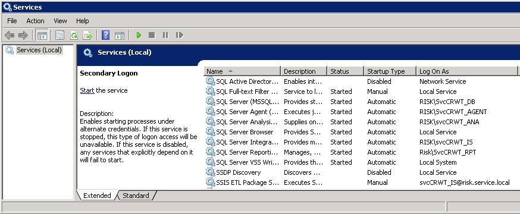The width and height of the screenshot is (520, 214).
Task: Open the Action menu
Action: (35, 21)
